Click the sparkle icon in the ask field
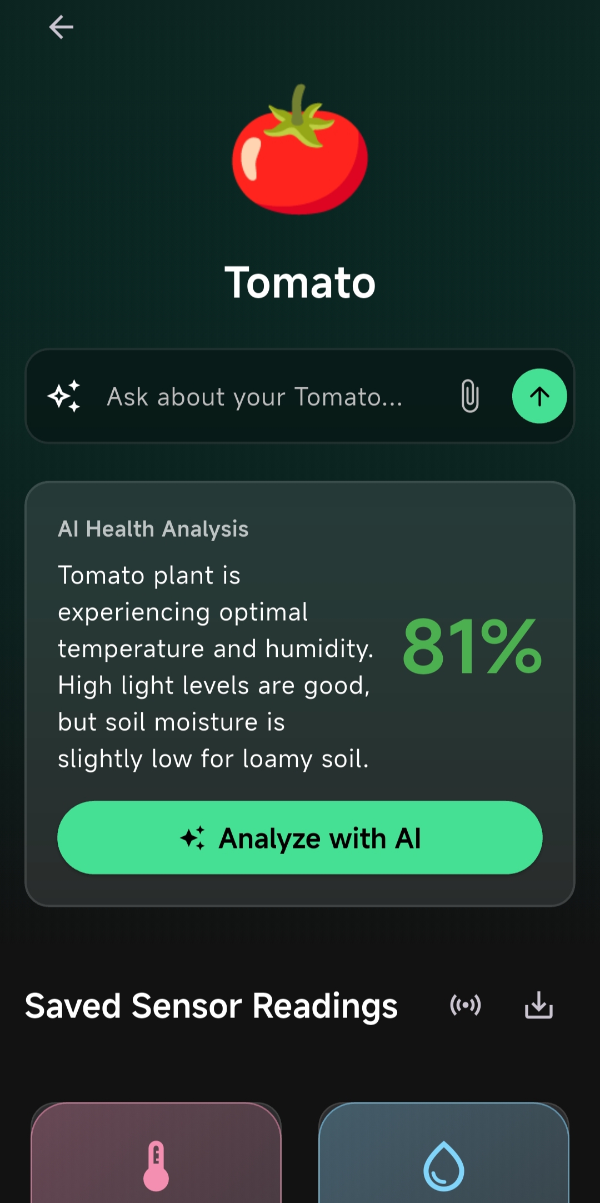 64,397
